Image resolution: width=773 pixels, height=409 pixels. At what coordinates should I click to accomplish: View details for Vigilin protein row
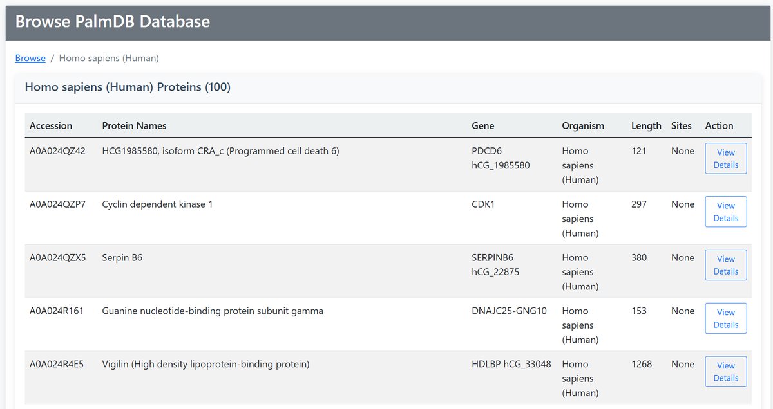(725, 372)
